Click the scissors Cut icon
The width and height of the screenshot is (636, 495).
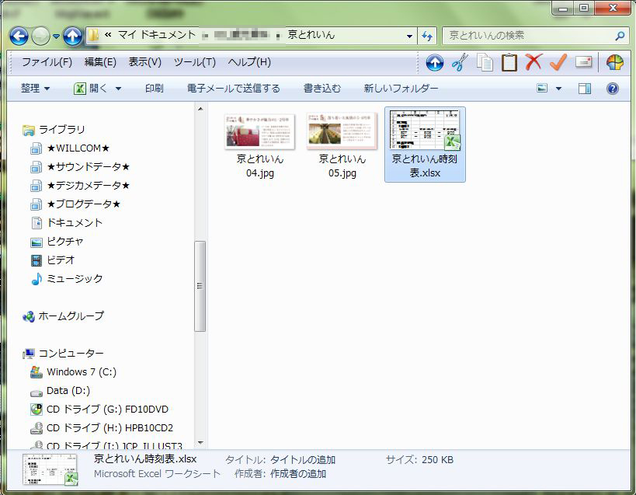459,63
